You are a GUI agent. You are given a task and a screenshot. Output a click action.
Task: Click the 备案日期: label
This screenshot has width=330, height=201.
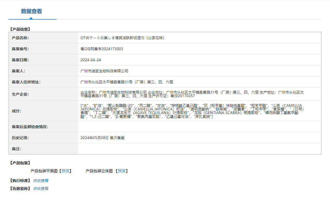[x=20, y=60]
